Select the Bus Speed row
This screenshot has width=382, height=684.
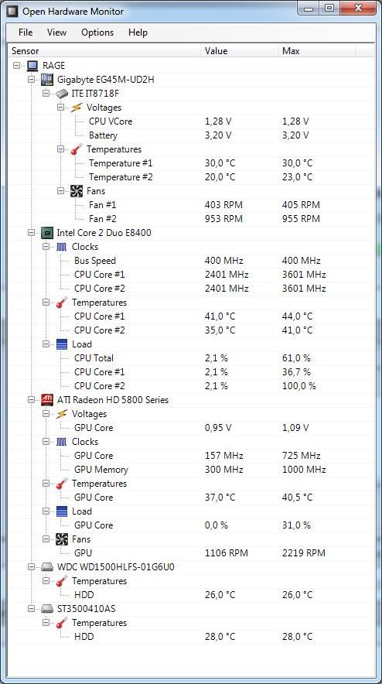[x=191, y=261]
